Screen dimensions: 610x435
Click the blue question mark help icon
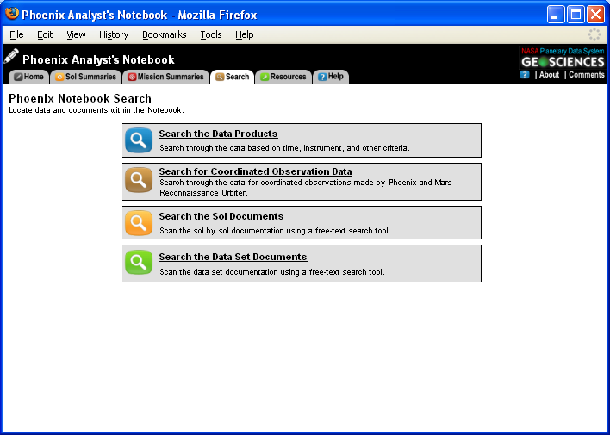(525, 75)
